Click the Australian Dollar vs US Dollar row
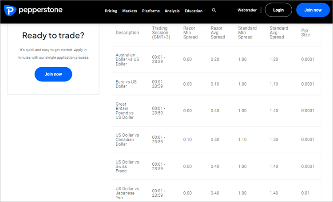This screenshot has width=333, height=202. point(128,60)
